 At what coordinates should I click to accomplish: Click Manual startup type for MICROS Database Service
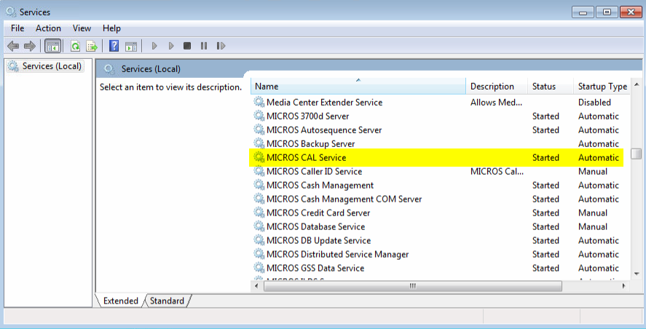[x=593, y=226]
